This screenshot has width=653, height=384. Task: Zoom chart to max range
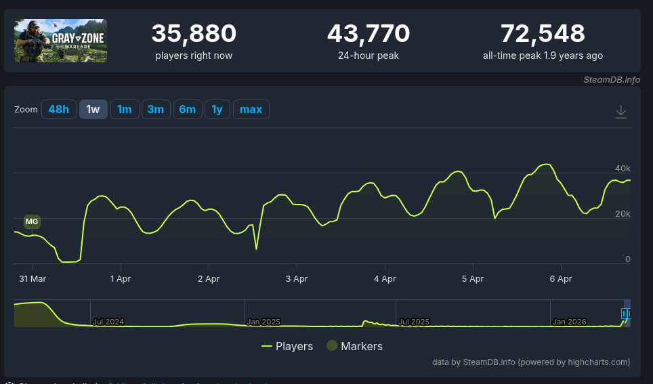(x=251, y=110)
